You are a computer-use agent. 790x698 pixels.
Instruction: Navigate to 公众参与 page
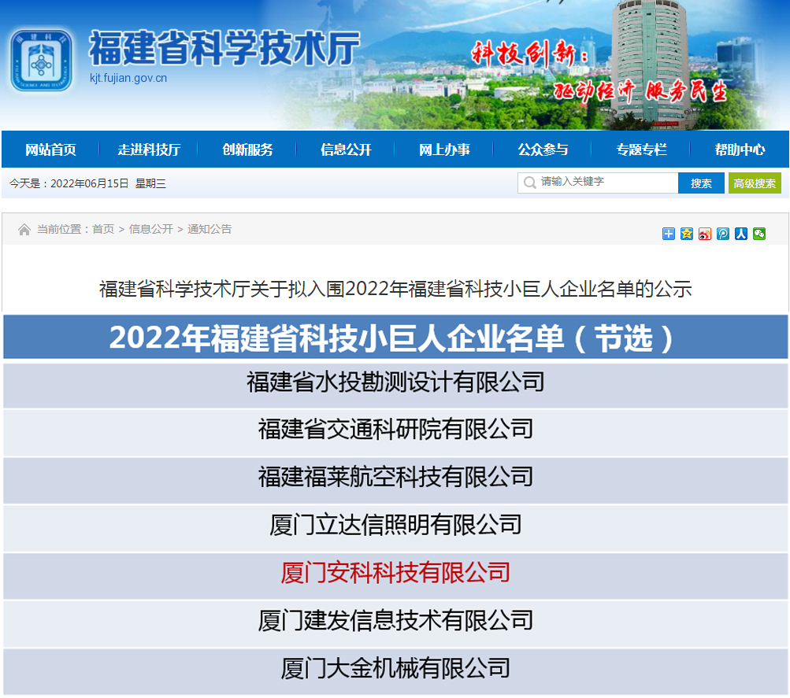click(543, 150)
